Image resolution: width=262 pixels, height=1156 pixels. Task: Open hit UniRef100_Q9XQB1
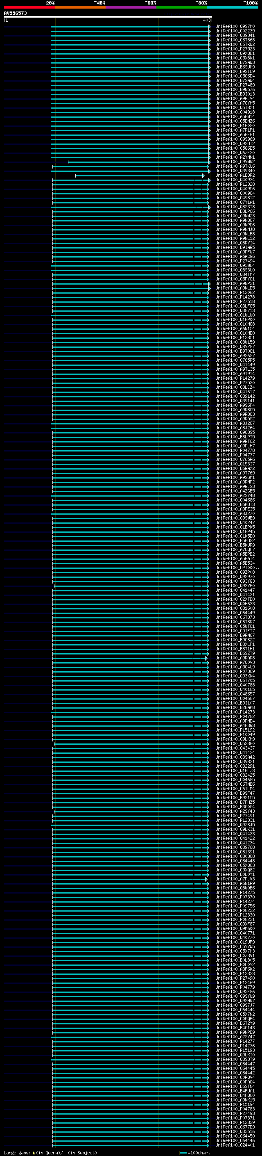pos(235,53)
